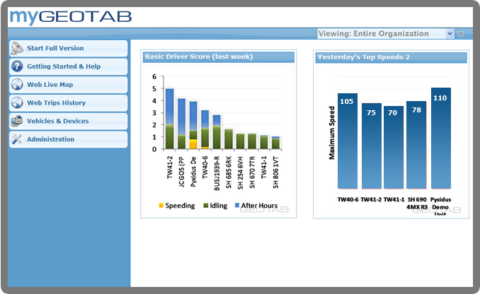Click the Vehicles & Devices truck icon
This screenshot has width=480, height=294.
(x=17, y=122)
